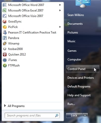This screenshot has width=101, height=123.
Task: Launch the Pandora icon
Action: point(5,38)
